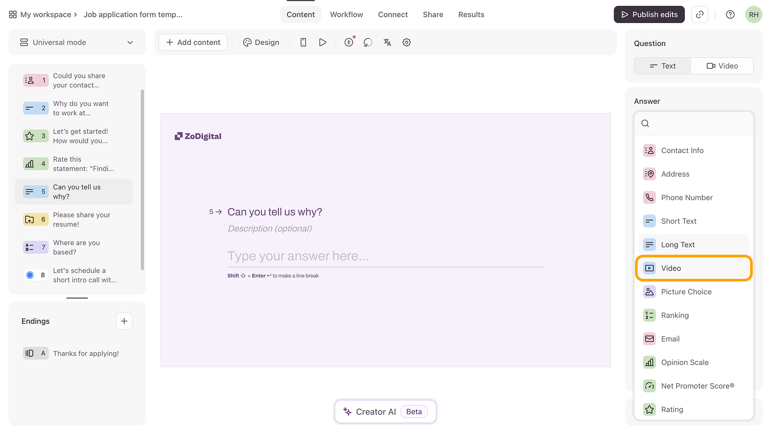
Task: Click the Add content button
Action: [x=193, y=42]
